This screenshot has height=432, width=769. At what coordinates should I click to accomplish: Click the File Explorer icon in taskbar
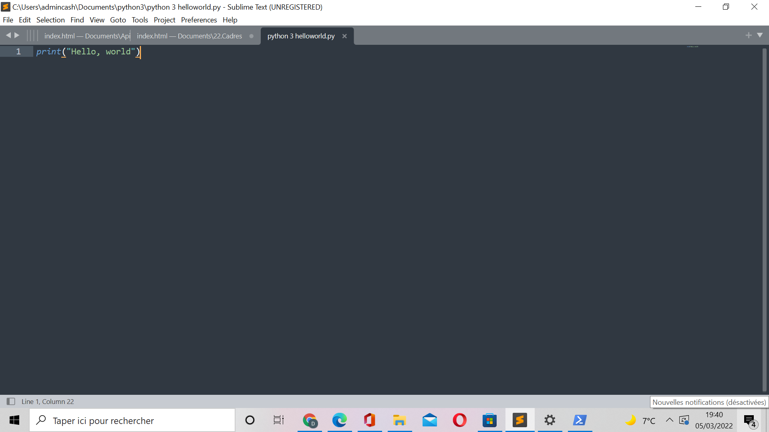[x=399, y=420]
